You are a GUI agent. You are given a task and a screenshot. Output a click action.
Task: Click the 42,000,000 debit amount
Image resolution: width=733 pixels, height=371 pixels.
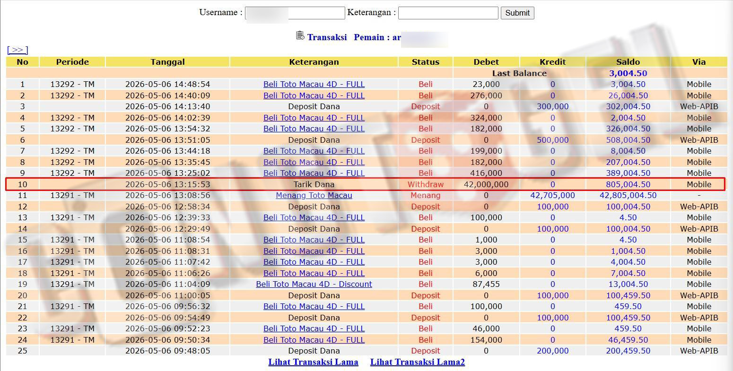(x=486, y=184)
